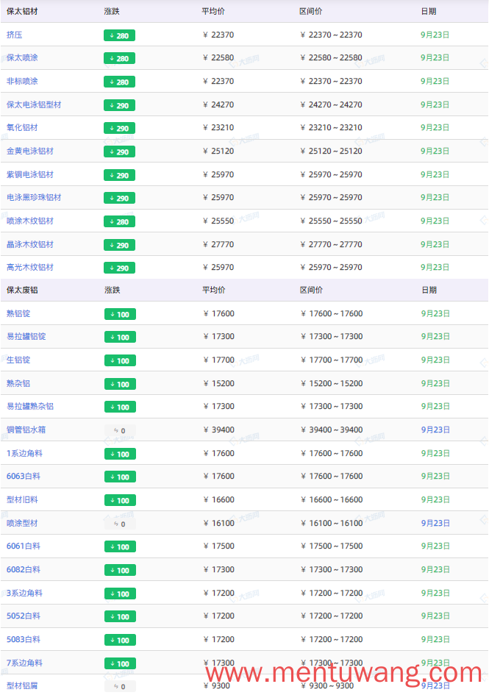This screenshot has width=489, height=695.
Task: Click the green 100 badge for 易拉罐熟杂铝
Action: (120, 407)
